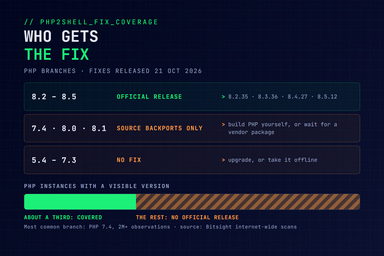Screen dimensions: 384x256
Task: Select the "build PHP yourself" advice text
Action: pos(259,124)
